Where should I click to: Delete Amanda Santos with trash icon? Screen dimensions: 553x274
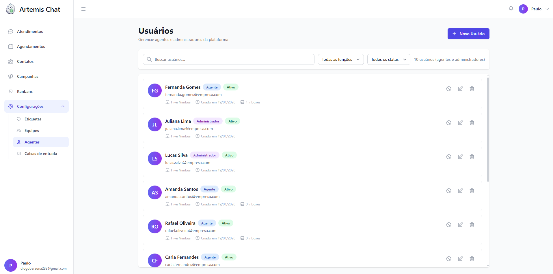(x=472, y=191)
